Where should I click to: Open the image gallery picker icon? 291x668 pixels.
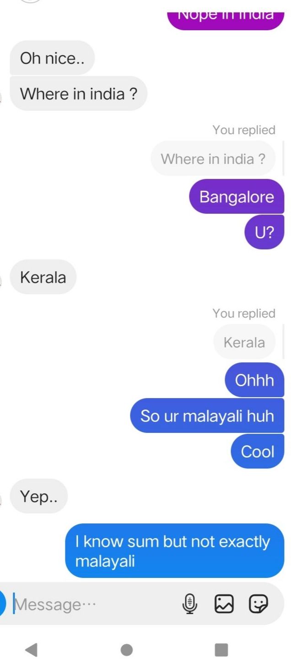224,604
